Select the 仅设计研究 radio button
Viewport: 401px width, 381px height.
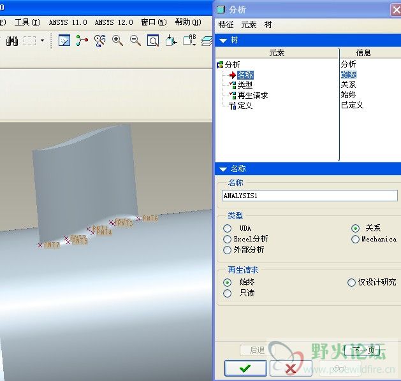[352, 282]
